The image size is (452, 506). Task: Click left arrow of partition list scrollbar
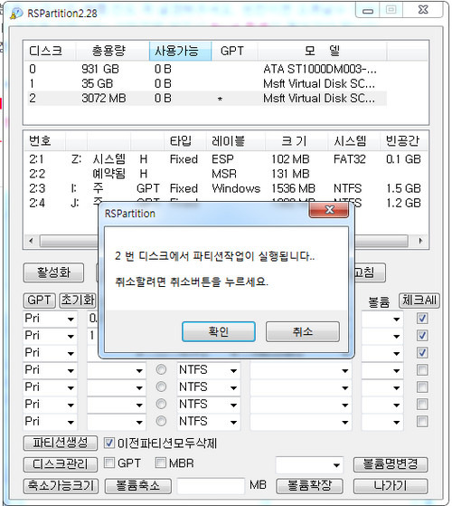(x=31, y=241)
